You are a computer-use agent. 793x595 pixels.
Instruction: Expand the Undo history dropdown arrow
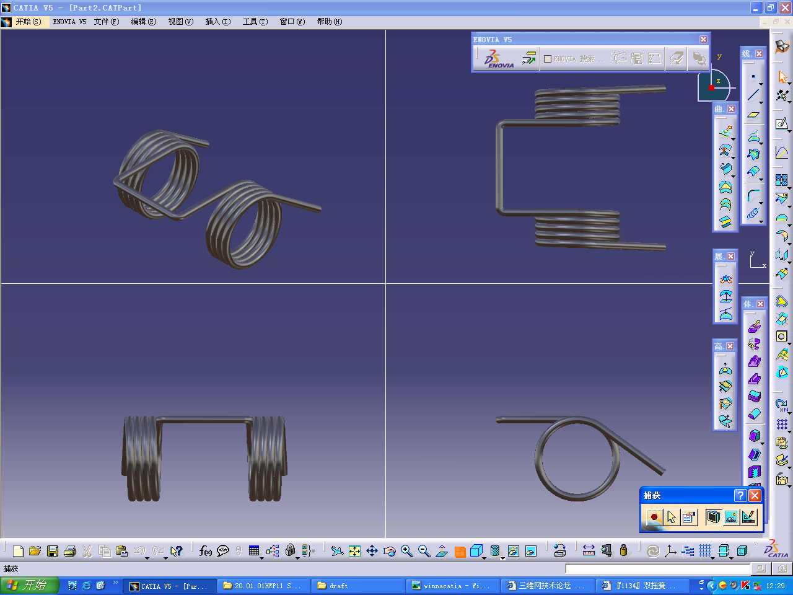tap(147, 558)
